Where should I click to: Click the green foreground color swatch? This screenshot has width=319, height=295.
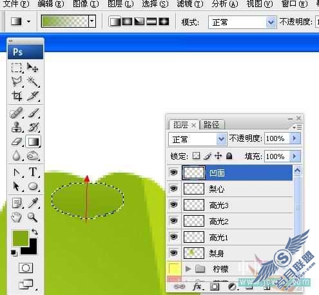point(21,238)
